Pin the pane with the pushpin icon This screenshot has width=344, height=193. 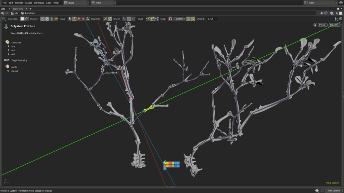[x=322, y=13]
